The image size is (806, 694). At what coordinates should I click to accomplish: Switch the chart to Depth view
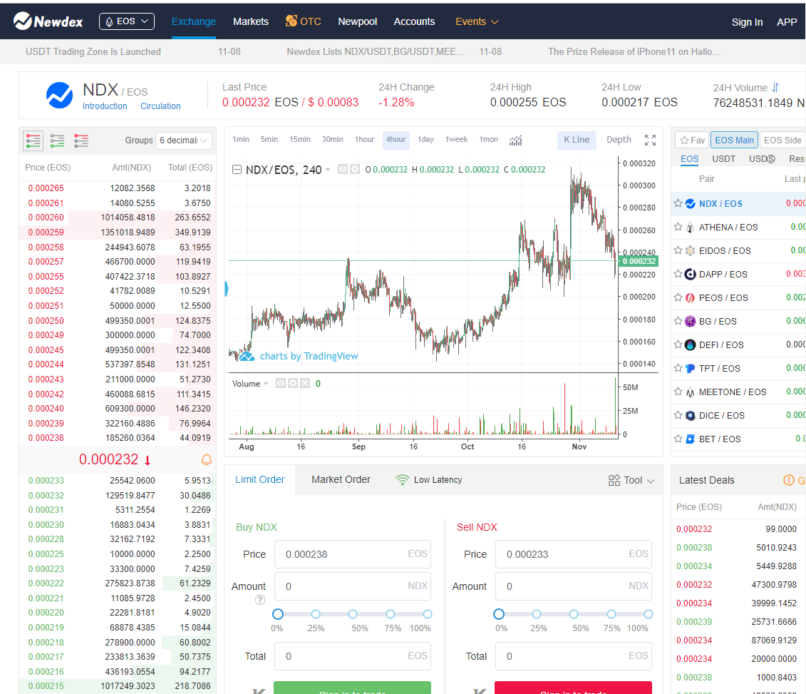point(619,140)
